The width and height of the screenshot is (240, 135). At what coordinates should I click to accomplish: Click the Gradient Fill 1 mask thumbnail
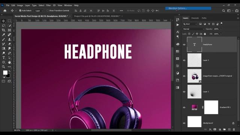211,107
